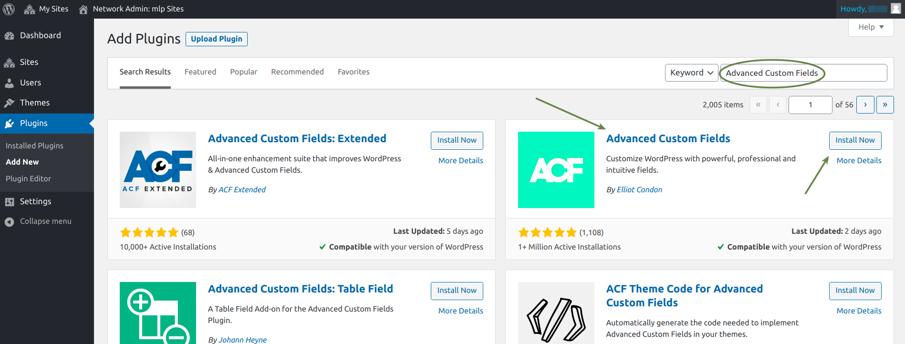This screenshot has width=905, height=344.
Task: Switch to the Search Results tab
Action: click(145, 72)
